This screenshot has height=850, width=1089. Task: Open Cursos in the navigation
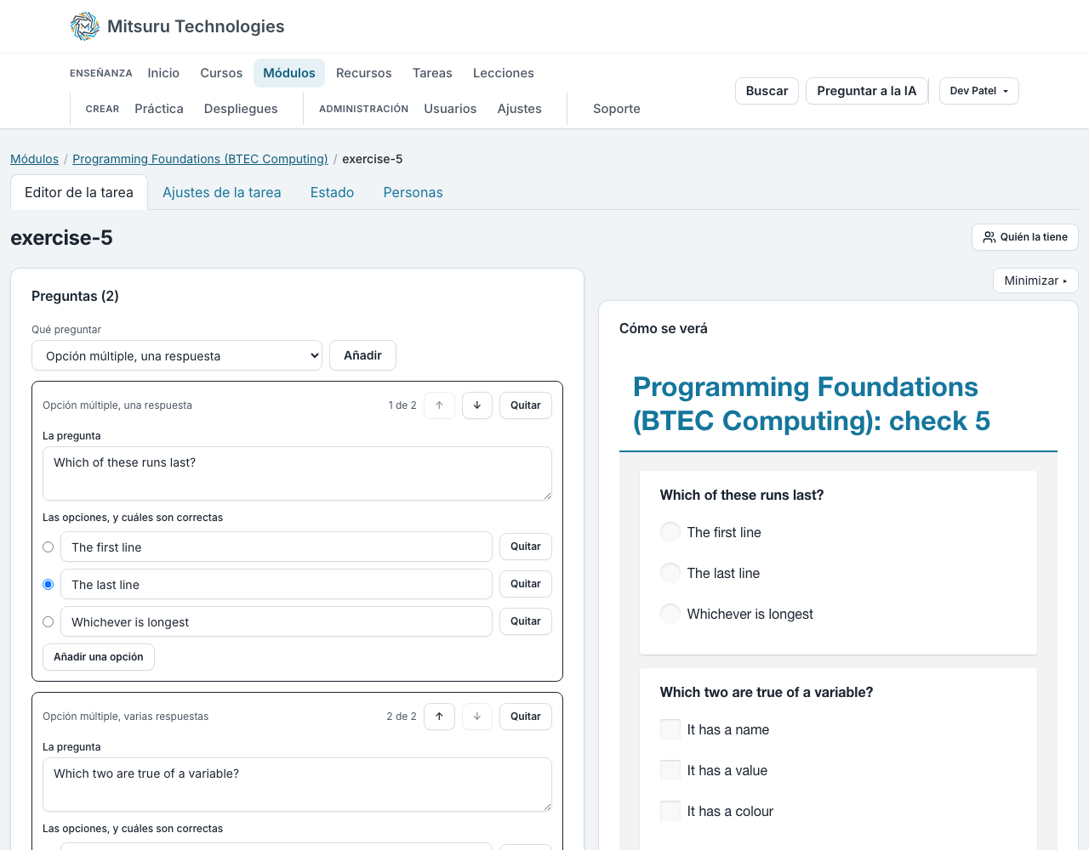[x=221, y=73]
